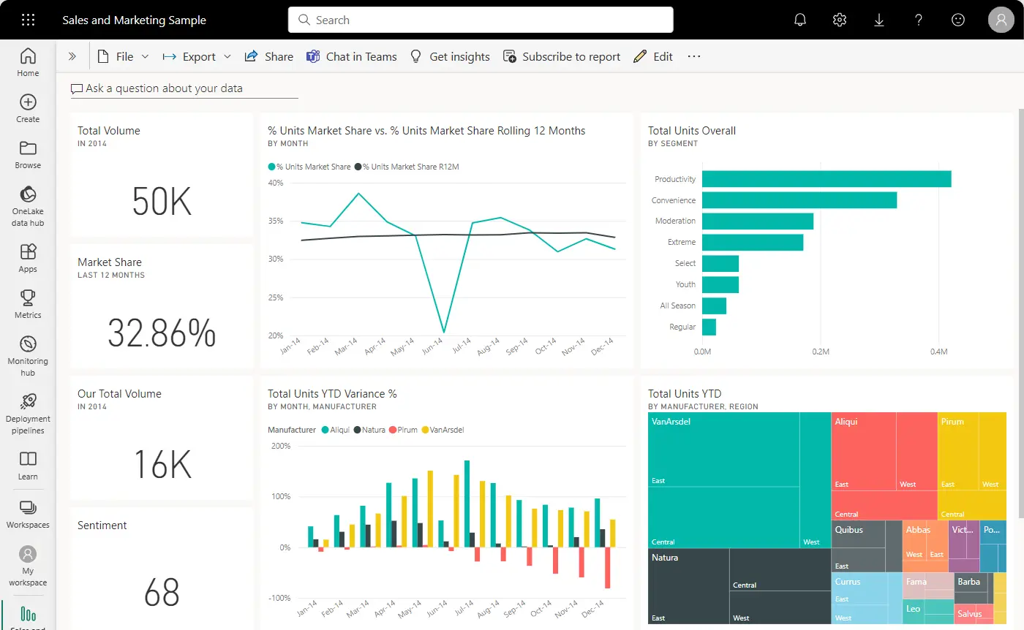
Task: Click the dashboard vertical scrollbar
Action: pyautogui.click(x=1020, y=314)
